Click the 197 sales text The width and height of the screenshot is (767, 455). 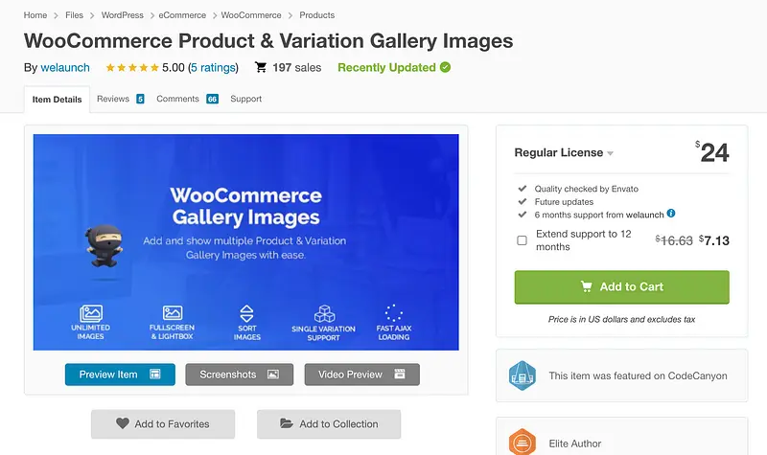tap(297, 67)
